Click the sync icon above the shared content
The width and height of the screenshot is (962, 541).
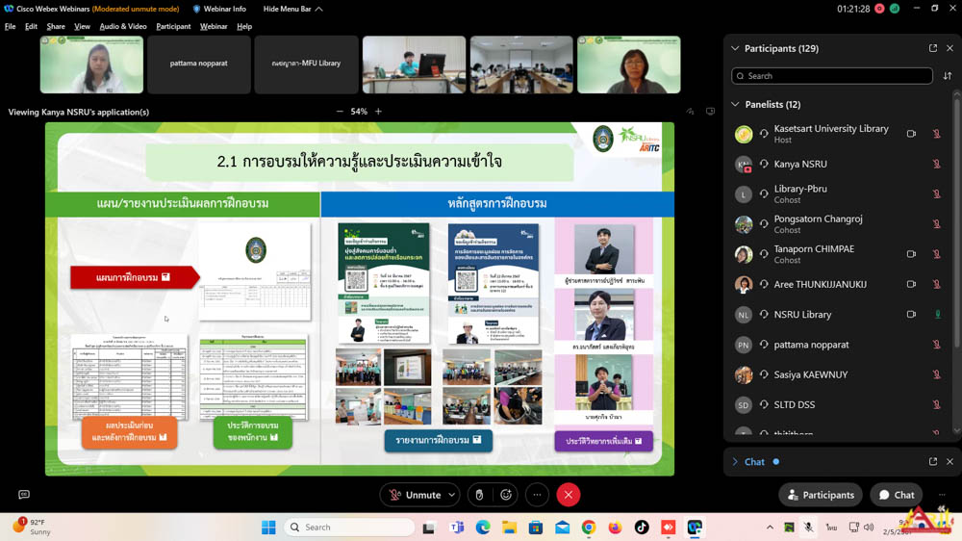click(x=690, y=111)
